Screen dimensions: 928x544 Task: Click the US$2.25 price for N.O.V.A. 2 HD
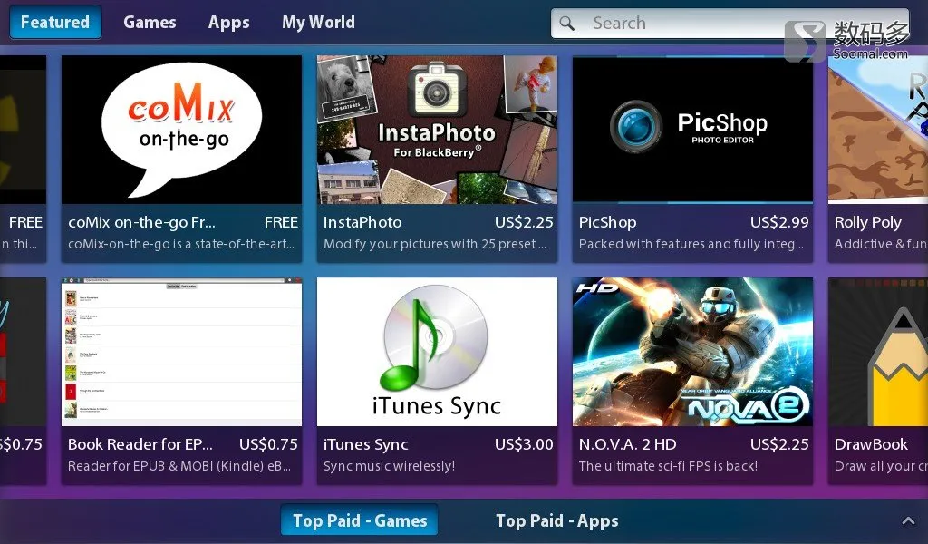(x=779, y=444)
